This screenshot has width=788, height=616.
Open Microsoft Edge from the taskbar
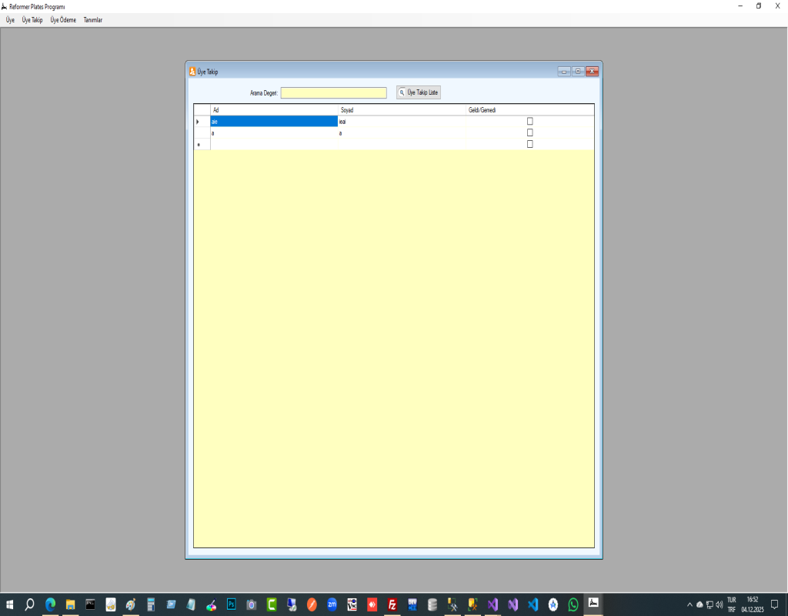pos(50,604)
